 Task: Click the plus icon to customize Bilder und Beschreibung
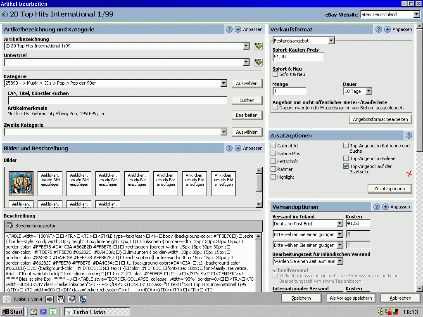coord(238,148)
